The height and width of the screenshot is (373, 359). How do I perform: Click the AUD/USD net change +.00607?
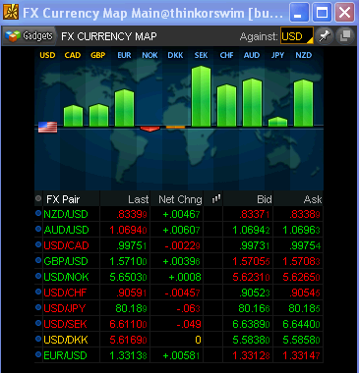coord(181,230)
